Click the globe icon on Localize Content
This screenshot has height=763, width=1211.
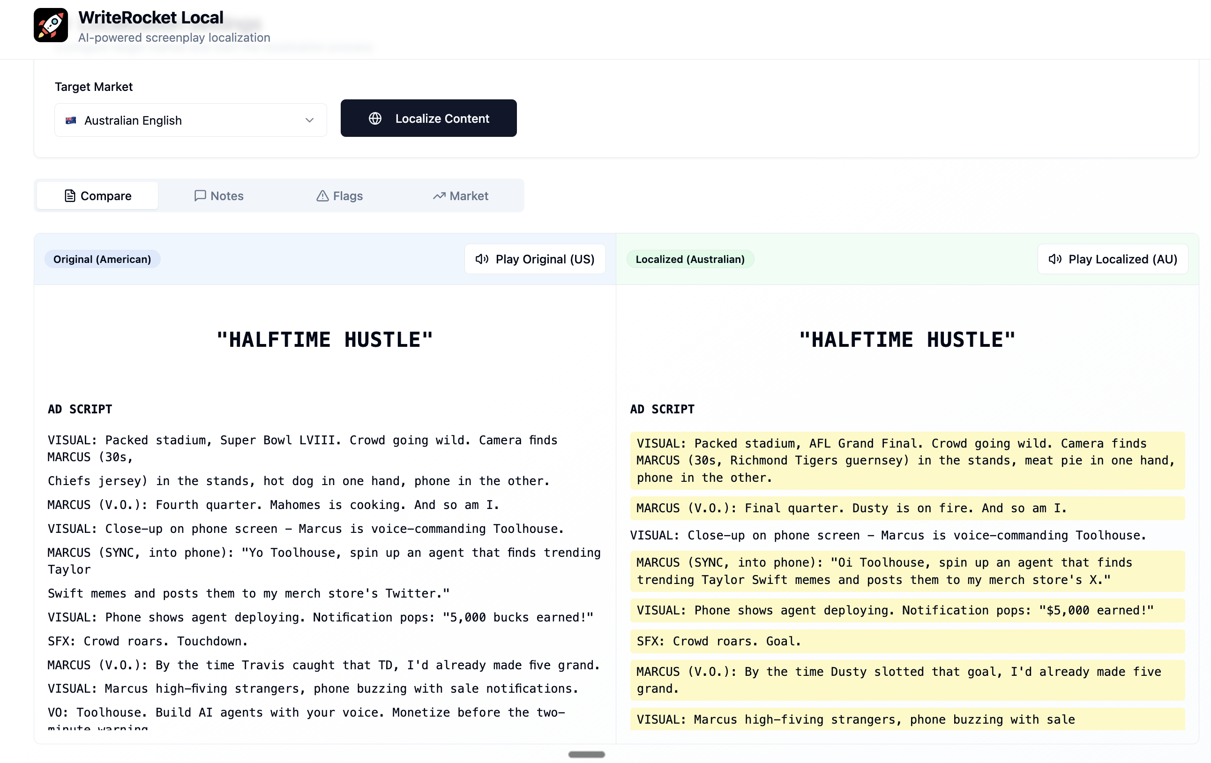[x=375, y=119]
